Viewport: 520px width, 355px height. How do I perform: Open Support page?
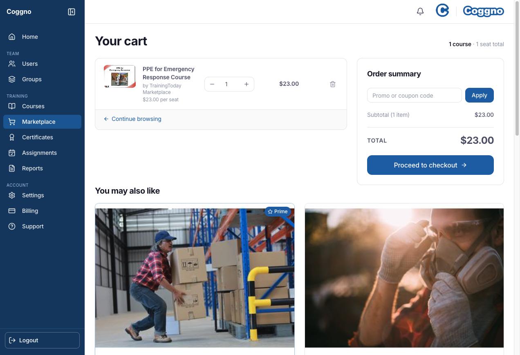point(42,226)
